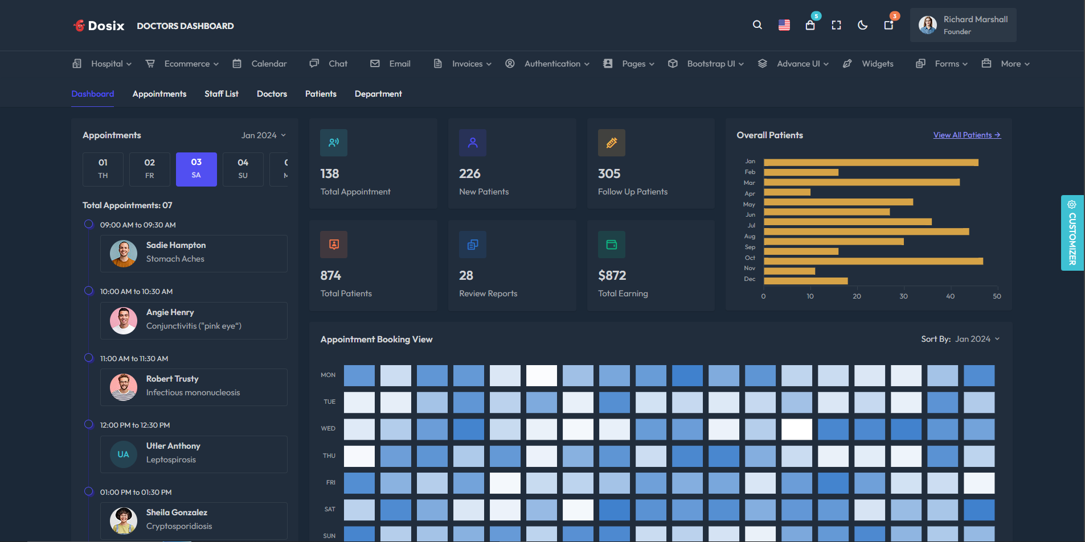
Task: Select date 03 SA in appointments
Action: 196,169
